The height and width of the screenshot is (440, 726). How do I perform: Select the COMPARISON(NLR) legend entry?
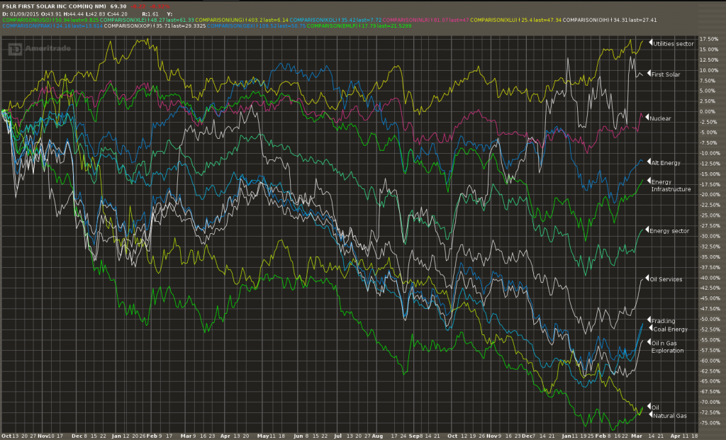click(425, 20)
